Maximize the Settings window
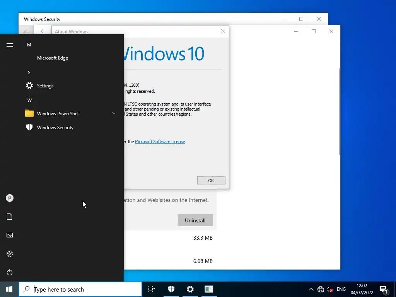396x297 pixels. (314, 31)
